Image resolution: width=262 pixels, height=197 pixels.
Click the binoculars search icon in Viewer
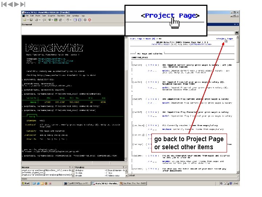click(x=237, y=33)
